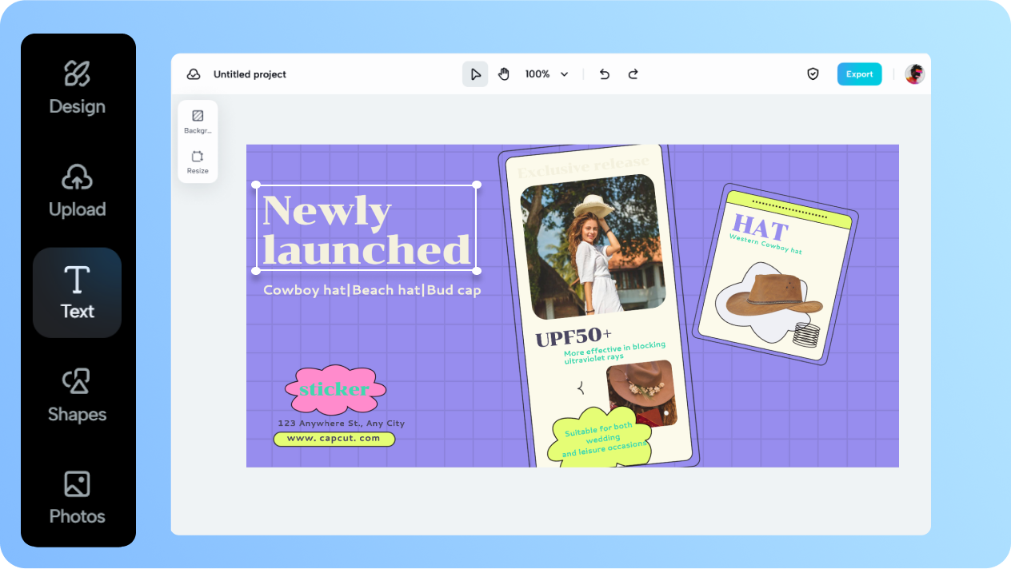The height and width of the screenshot is (569, 1011).
Task: Export the project
Action: click(859, 74)
